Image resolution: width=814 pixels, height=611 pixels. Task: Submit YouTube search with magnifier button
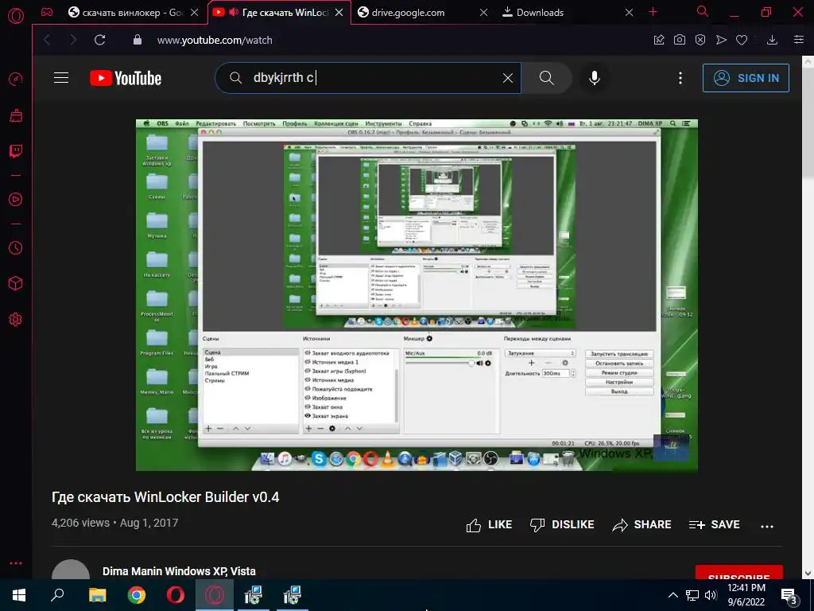coord(546,78)
